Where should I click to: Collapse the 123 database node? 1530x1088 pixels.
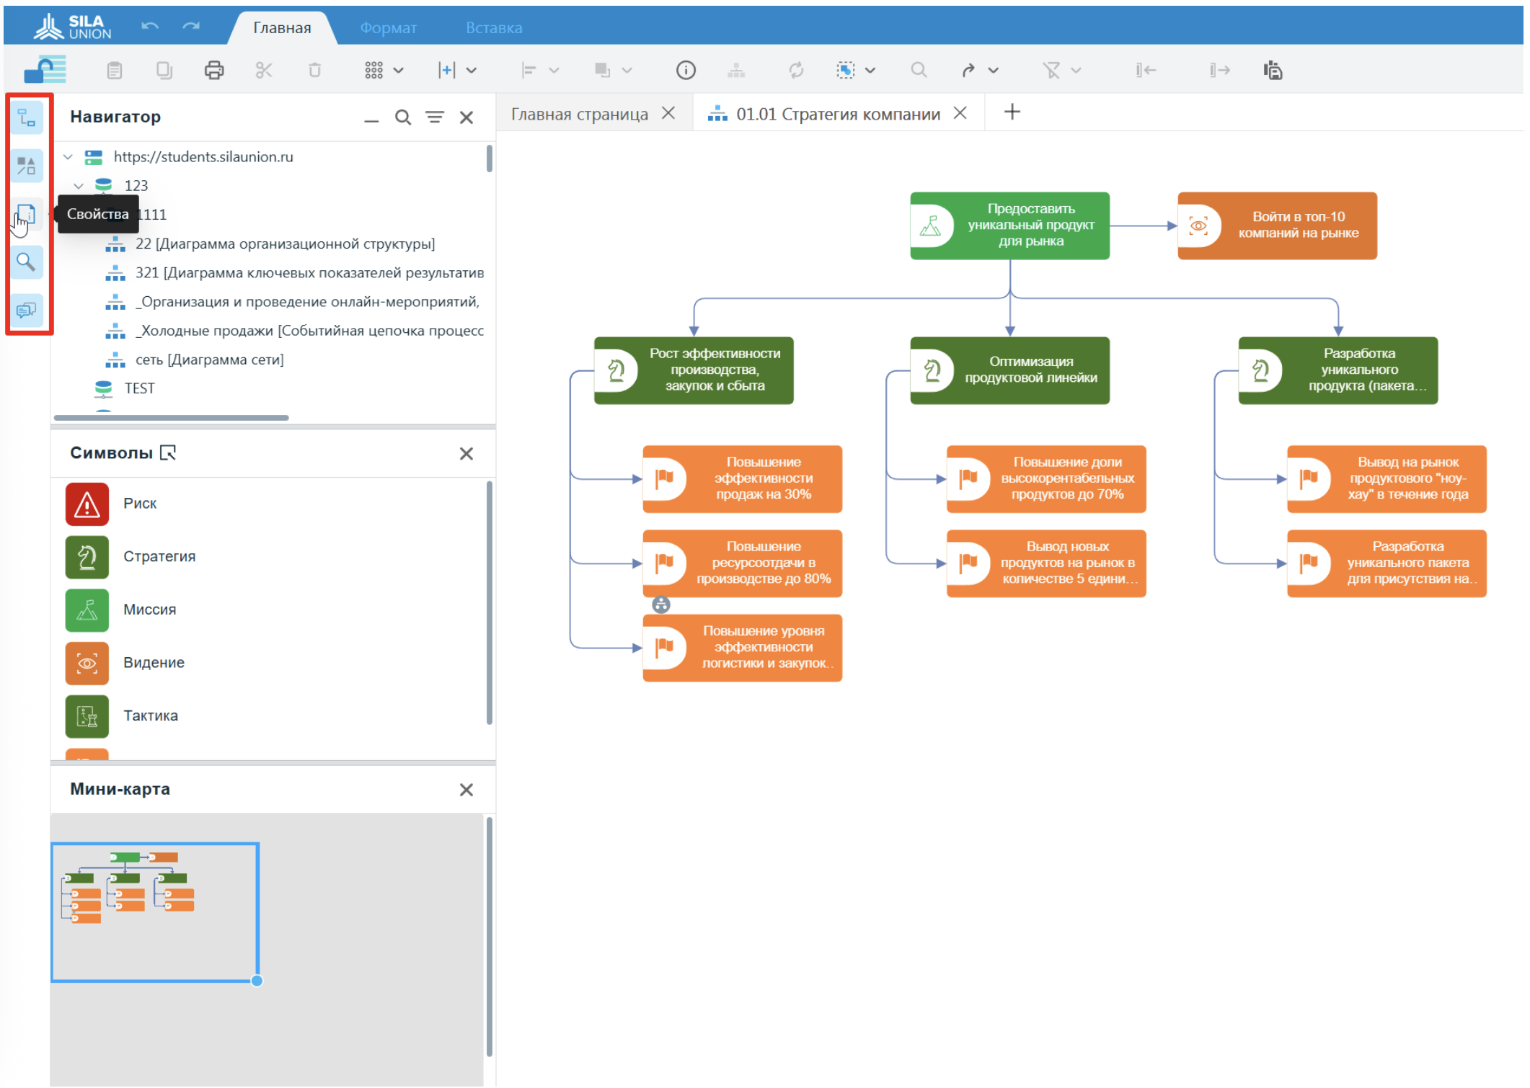[x=79, y=186]
